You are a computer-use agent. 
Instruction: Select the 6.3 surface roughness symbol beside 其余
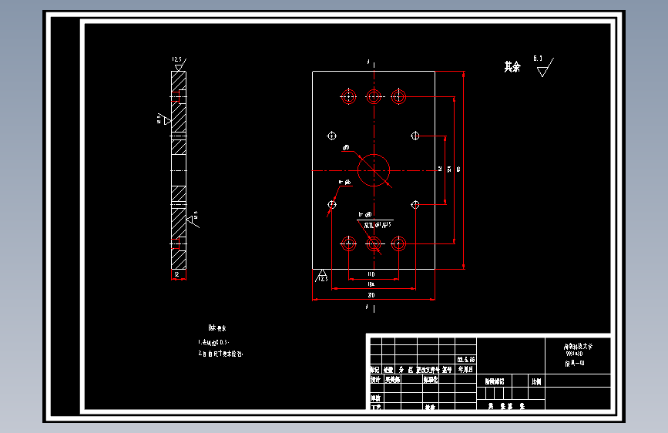pyautogui.click(x=544, y=66)
